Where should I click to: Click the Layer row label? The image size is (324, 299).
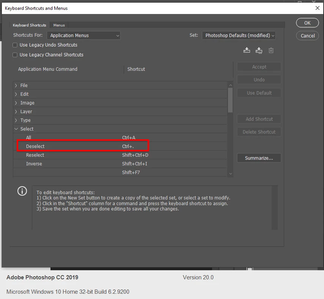pos(26,112)
